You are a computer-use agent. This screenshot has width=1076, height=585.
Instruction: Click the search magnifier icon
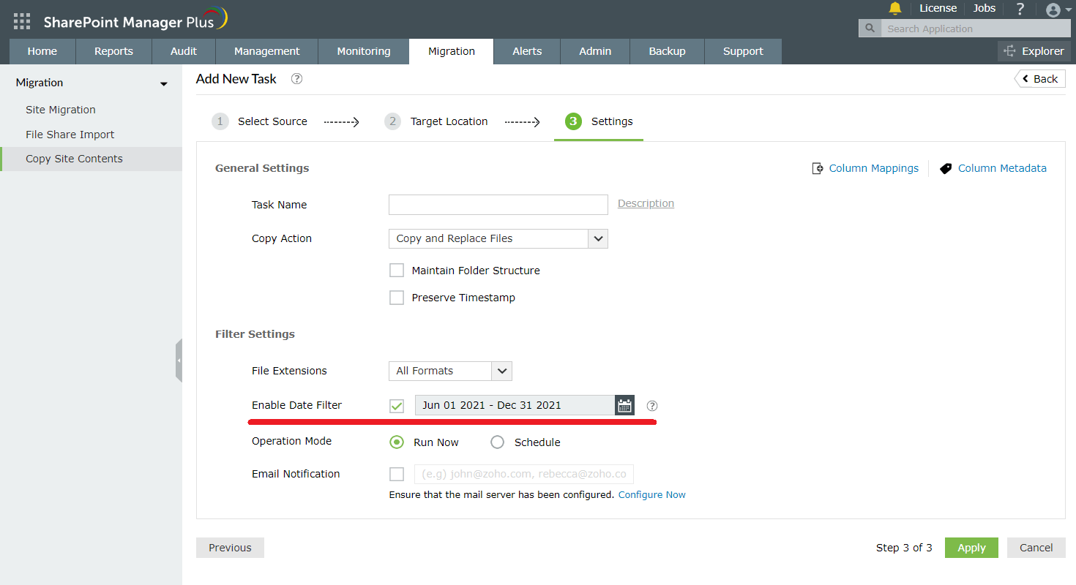point(870,29)
